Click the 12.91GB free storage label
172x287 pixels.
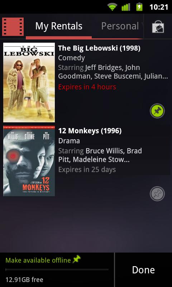(24, 280)
